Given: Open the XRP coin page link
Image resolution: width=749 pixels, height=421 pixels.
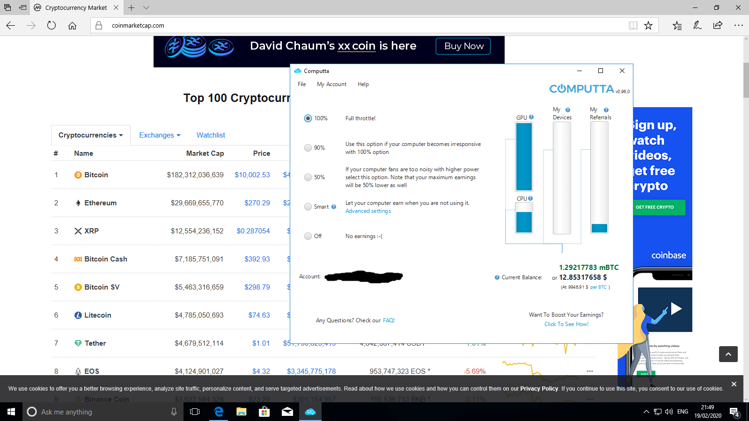Looking at the screenshot, I should pos(91,231).
